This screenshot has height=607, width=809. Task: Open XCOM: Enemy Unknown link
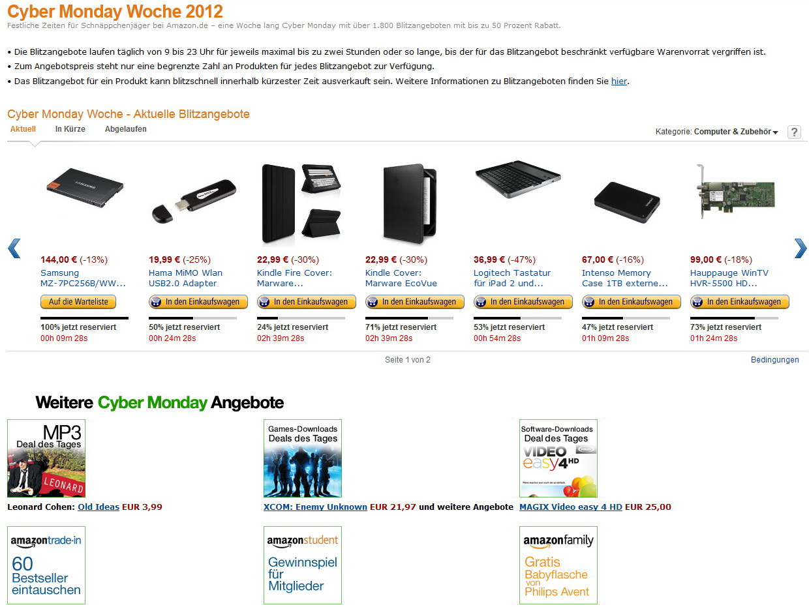315,507
